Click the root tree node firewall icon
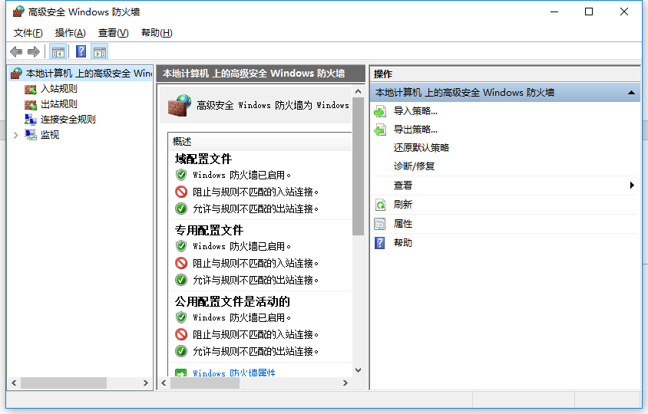 tap(16, 74)
